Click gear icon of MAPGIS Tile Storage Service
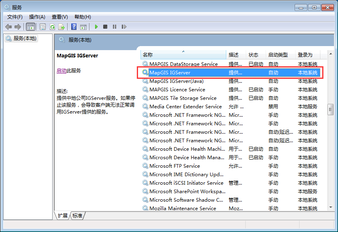The width and height of the screenshot is (338, 232). [x=145, y=98]
